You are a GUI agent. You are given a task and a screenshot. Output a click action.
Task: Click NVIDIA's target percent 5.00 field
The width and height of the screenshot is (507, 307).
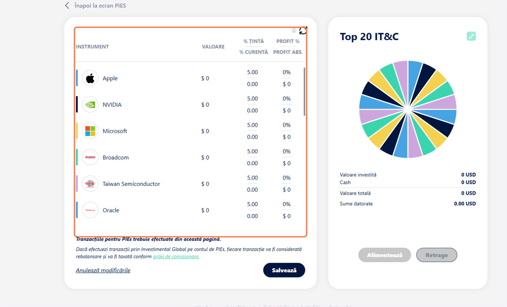[x=252, y=98]
